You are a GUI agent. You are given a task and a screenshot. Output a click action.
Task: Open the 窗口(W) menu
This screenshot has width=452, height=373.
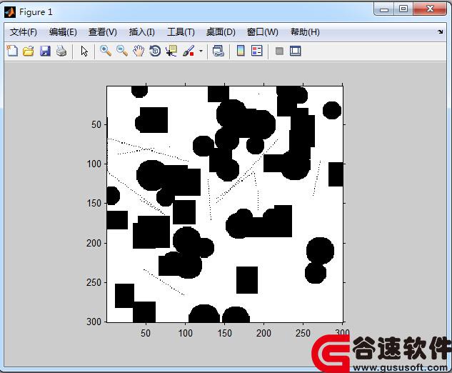(x=262, y=31)
